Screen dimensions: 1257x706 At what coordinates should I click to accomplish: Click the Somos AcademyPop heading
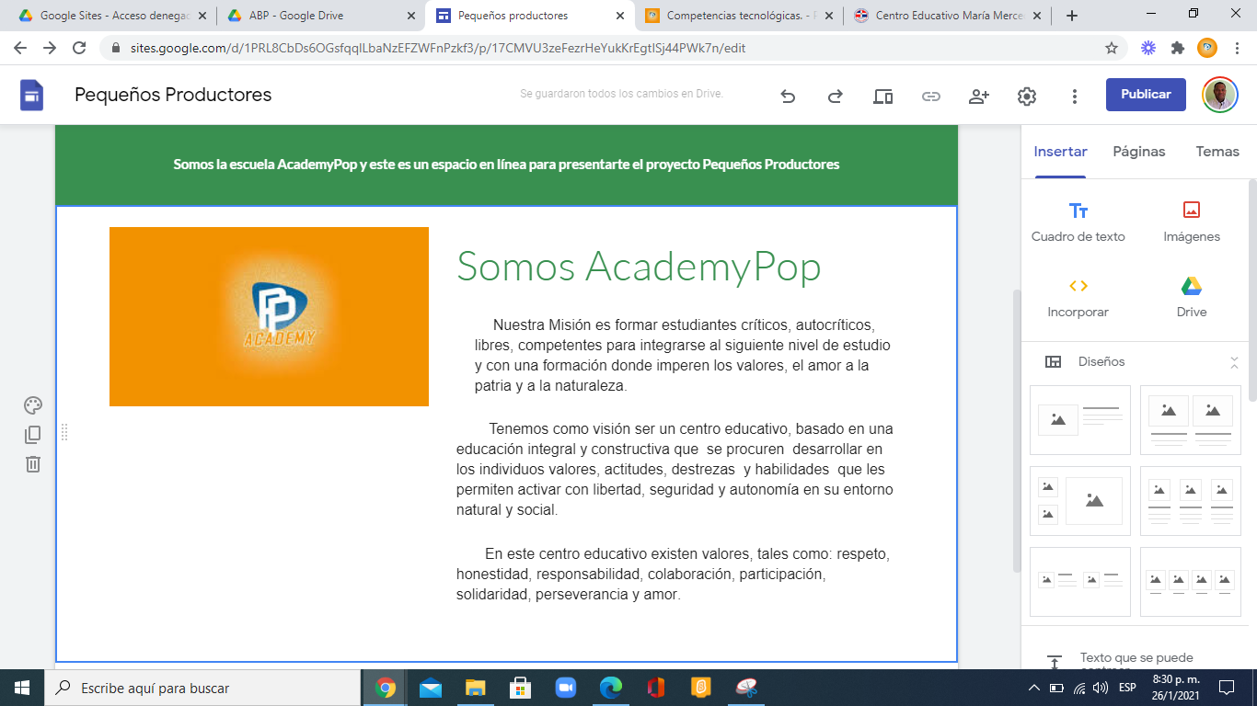(x=639, y=267)
